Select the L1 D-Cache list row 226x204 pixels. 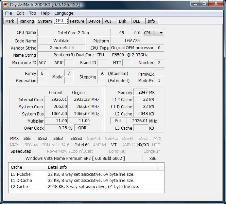[86, 180]
